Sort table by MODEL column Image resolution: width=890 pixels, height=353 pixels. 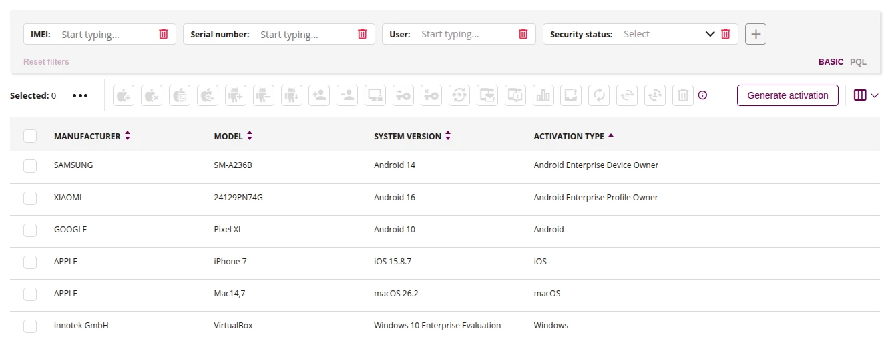click(233, 136)
